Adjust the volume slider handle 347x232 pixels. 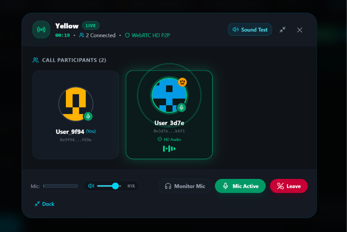point(115,186)
